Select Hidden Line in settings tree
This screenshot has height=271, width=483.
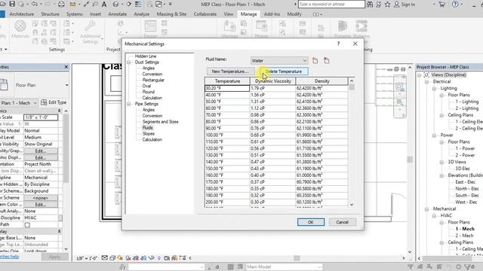146,56
